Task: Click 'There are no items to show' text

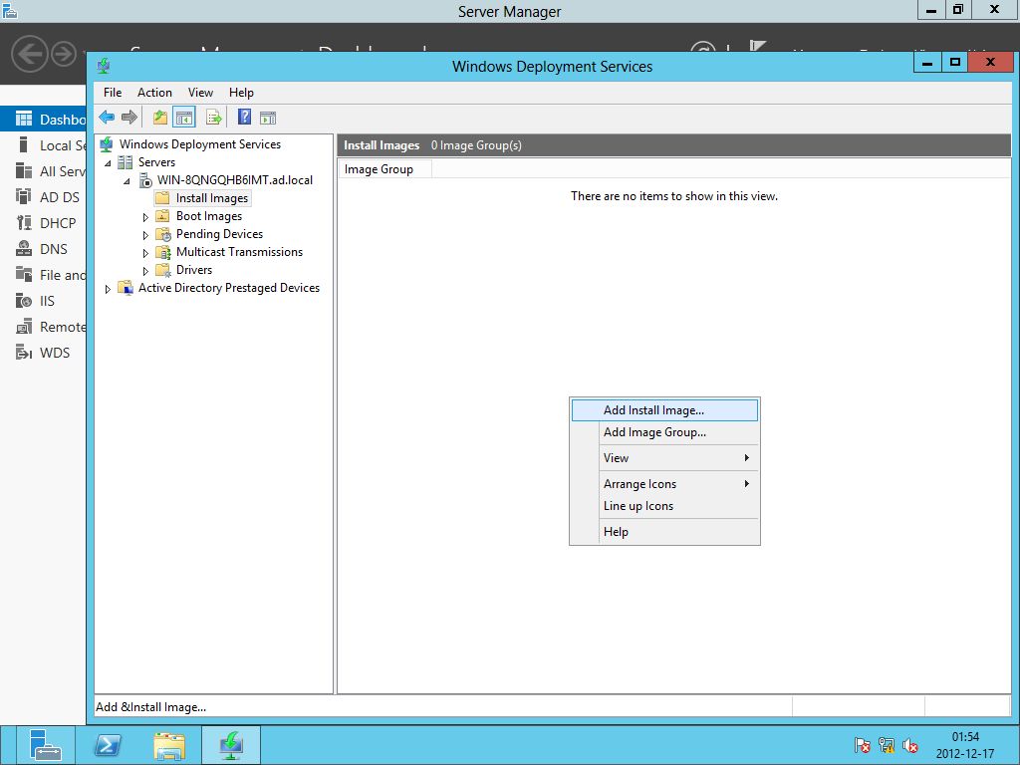Action: [674, 196]
